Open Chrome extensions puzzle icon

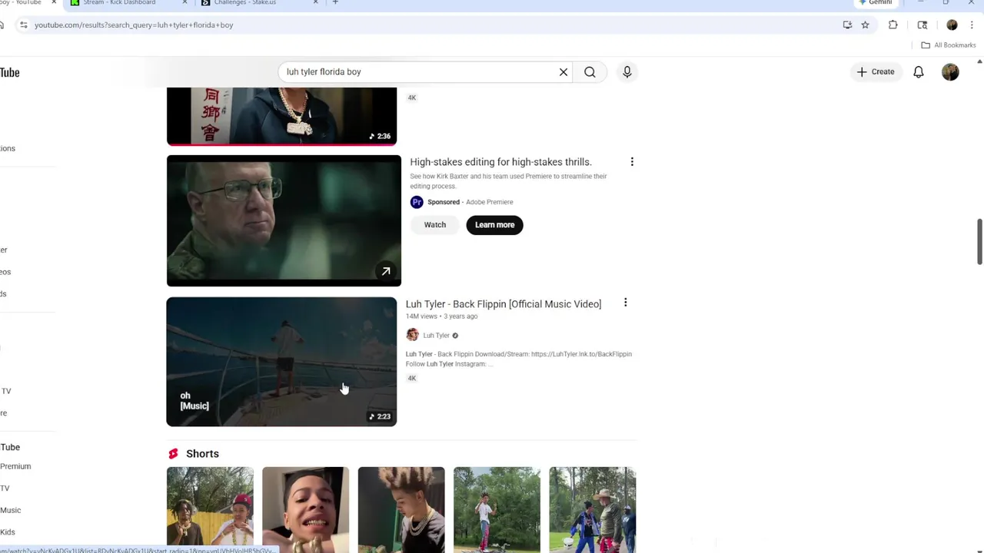pos(893,25)
